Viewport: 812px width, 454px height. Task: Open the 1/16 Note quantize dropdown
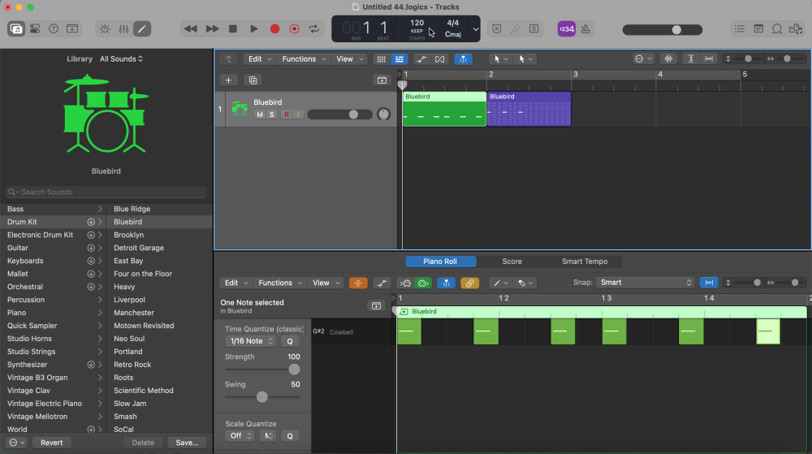coord(249,341)
